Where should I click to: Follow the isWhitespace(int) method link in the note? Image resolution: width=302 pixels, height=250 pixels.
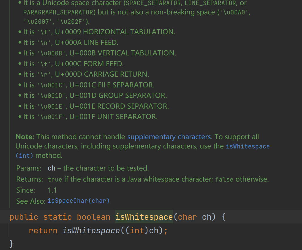(x=247, y=146)
